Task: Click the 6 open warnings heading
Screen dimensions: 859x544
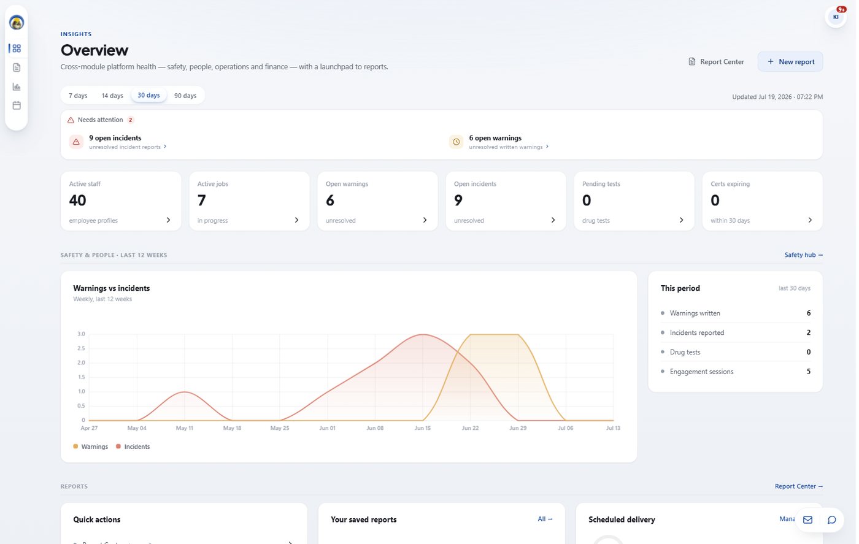Action: tap(495, 138)
